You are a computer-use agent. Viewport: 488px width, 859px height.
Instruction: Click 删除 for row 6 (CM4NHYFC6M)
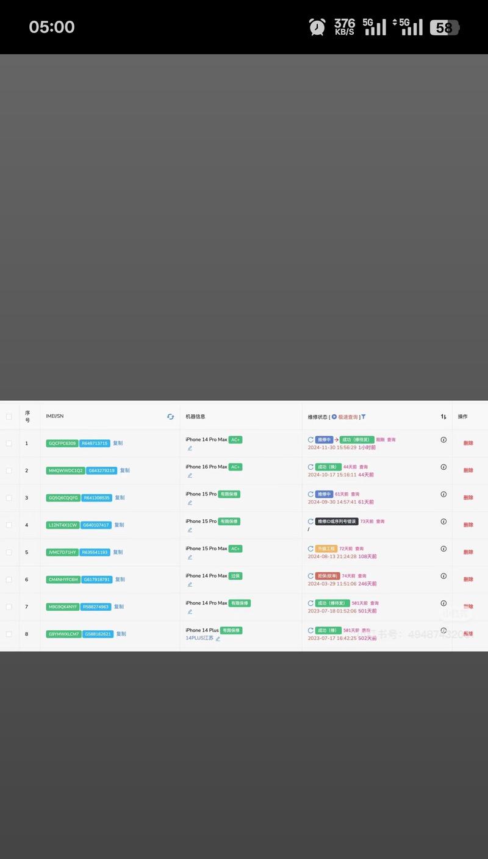click(x=468, y=580)
